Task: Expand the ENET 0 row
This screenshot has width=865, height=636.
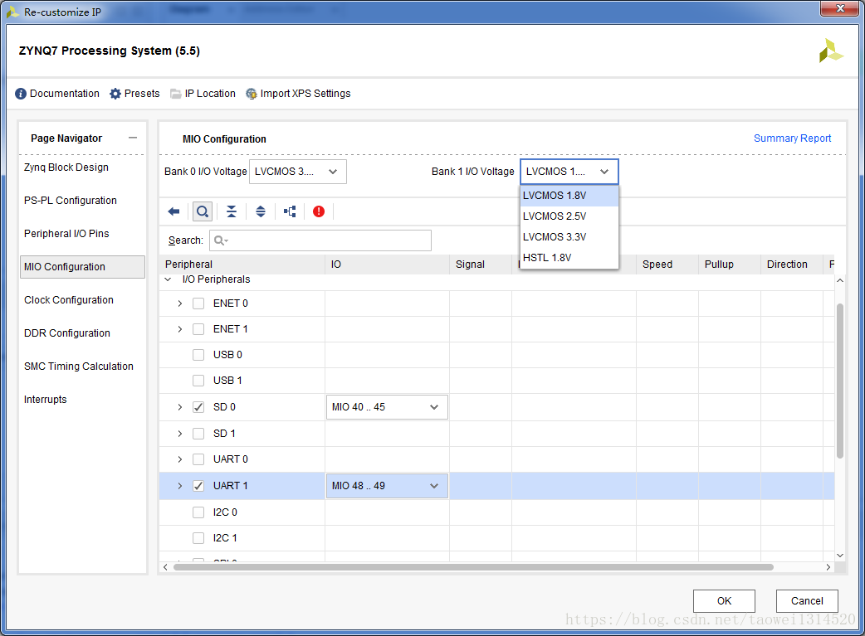Action: coord(180,303)
